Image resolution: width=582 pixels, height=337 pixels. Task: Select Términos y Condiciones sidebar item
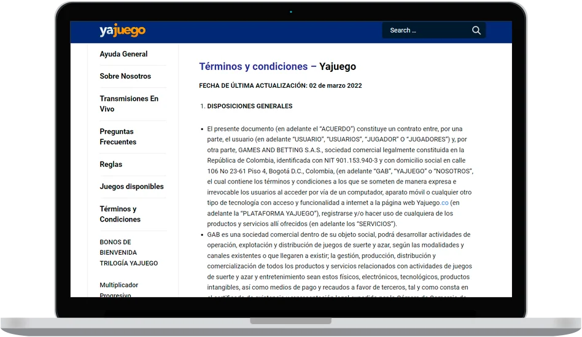click(x=120, y=214)
